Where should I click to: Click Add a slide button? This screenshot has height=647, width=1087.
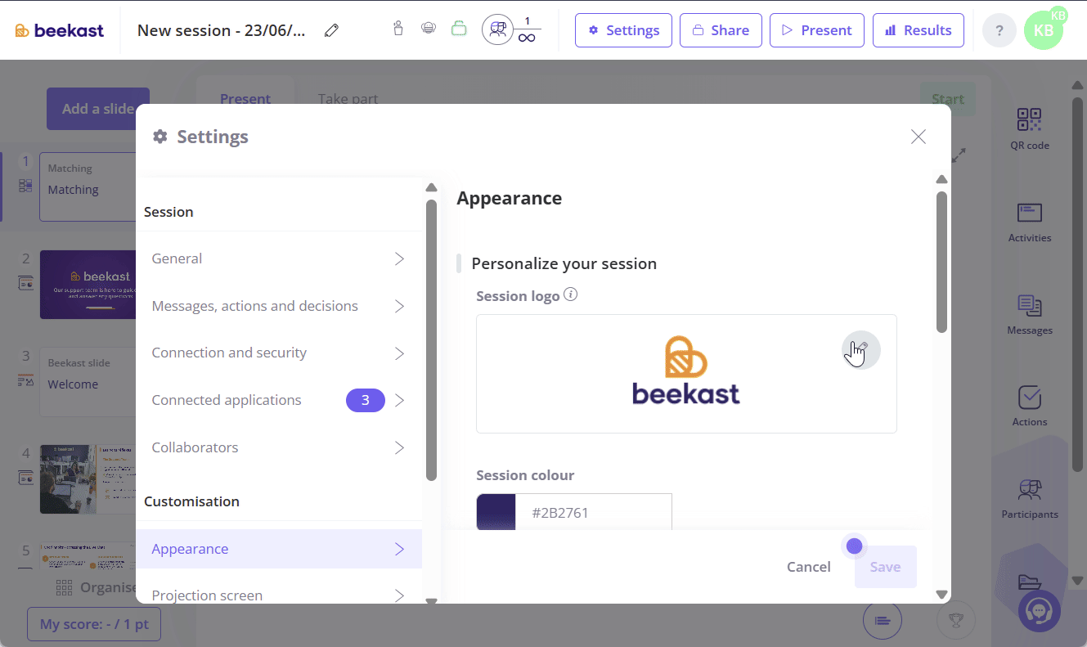(98, 109)
